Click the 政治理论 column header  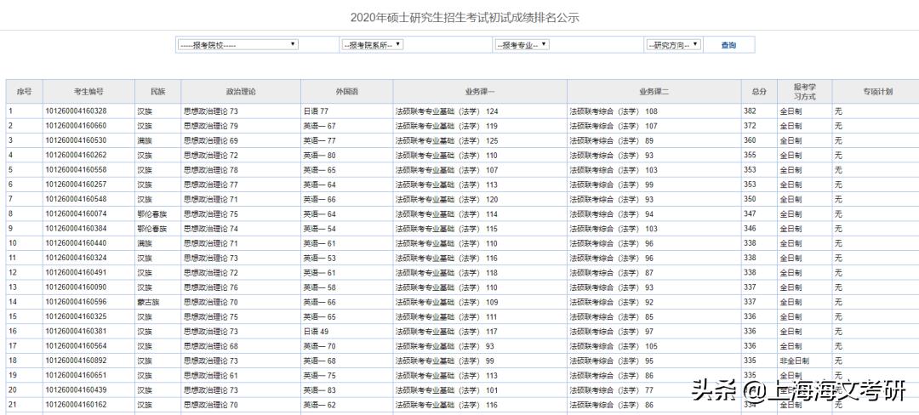[x=241, y=91]
